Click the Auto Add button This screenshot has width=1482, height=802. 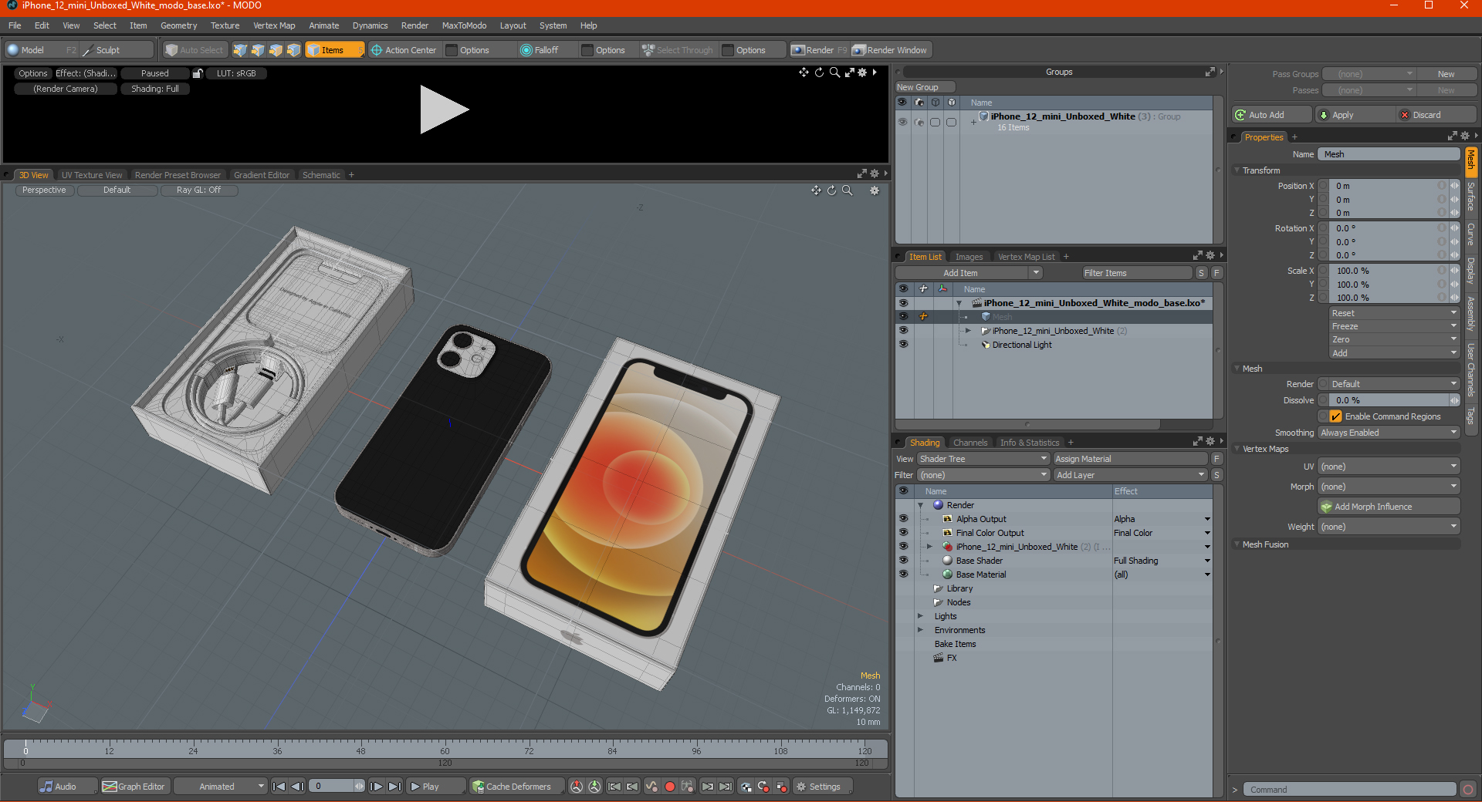point(1271,115)
